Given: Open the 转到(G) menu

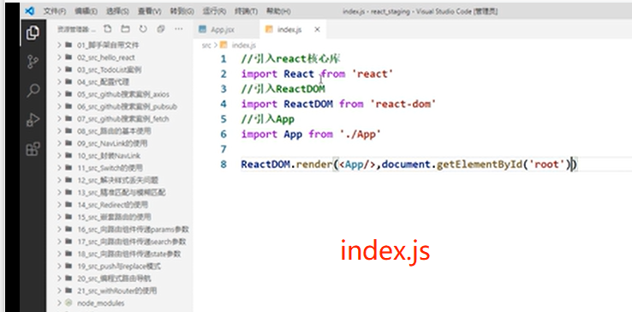Looking at the screenshot, I should pos(182,11).
